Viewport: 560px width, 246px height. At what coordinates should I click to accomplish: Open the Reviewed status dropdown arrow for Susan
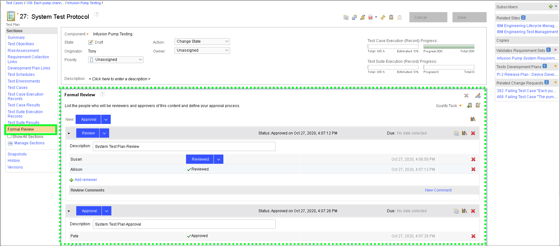[x=219, y=159]
